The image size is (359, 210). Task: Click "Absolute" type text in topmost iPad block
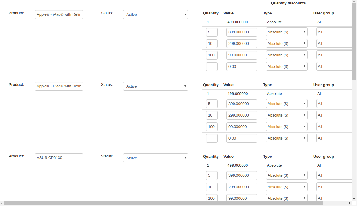click(274, 22)
